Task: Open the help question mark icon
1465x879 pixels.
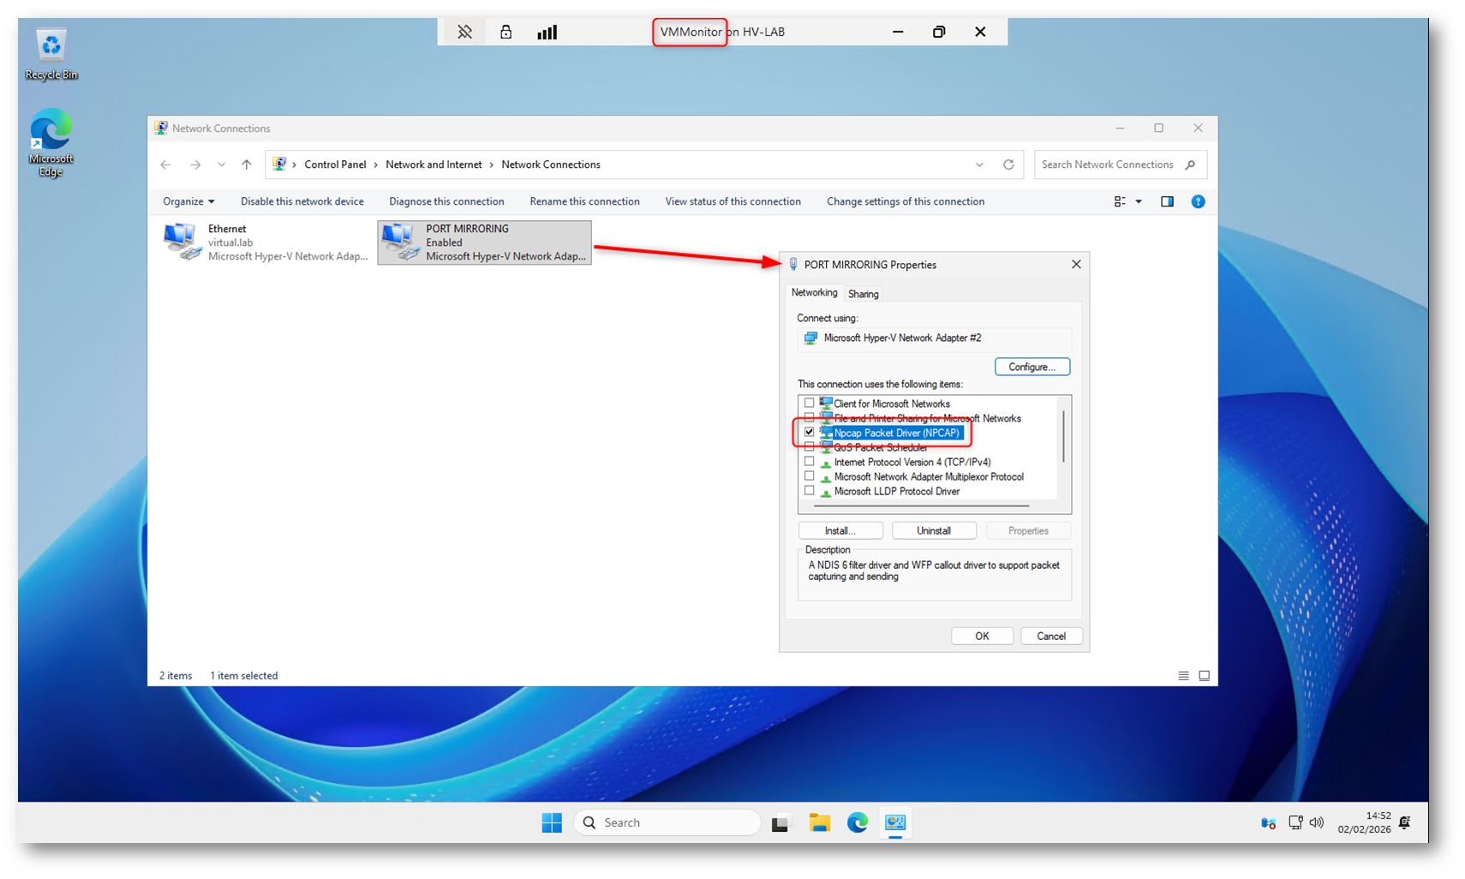Action: [1198, 201]
